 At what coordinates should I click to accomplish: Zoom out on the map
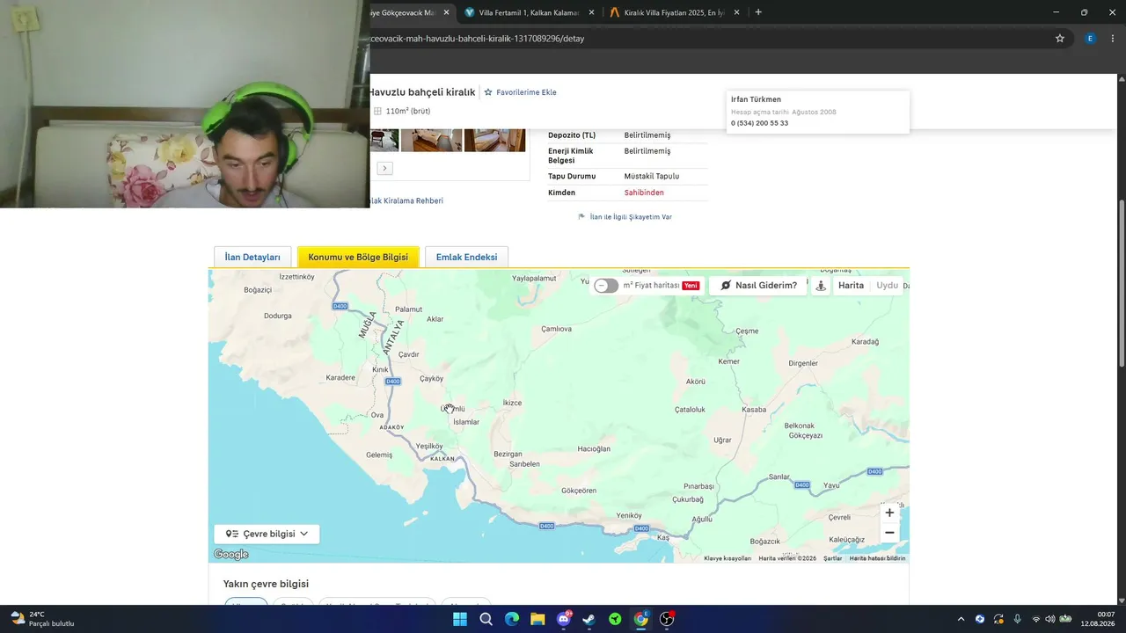pos(889,533)
